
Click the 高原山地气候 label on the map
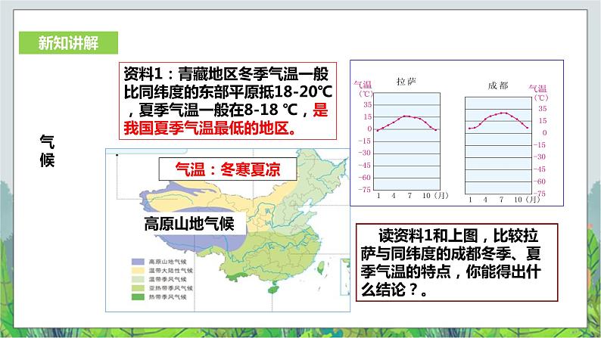click(x=189, y=224)
